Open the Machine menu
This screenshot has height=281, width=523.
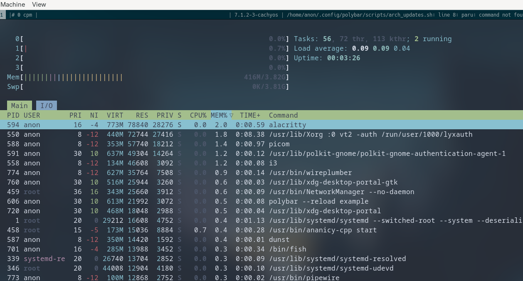click(x=12, y=5)
